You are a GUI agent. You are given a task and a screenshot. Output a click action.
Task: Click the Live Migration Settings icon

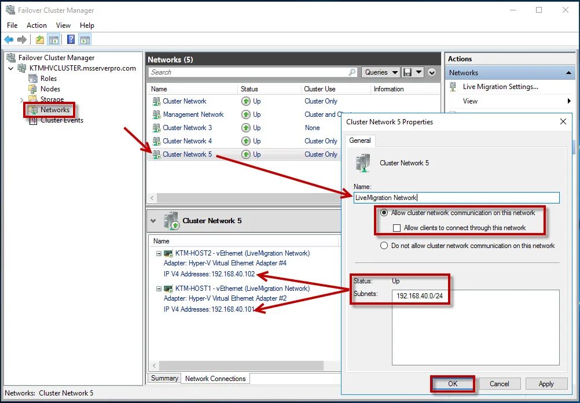pyautogui.click(x=453, y=87)
